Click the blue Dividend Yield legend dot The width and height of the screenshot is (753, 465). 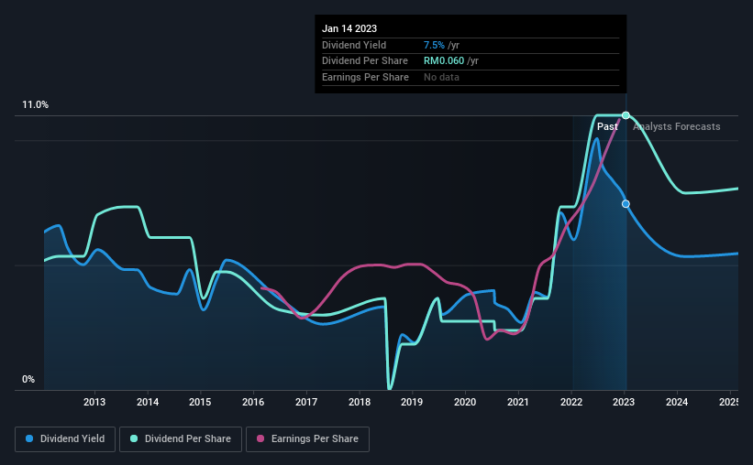click(29, 438)
